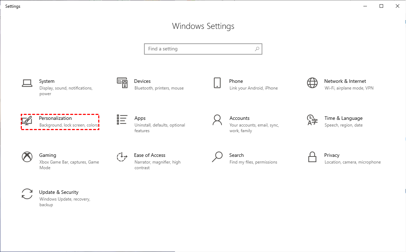Click the Accounts person icon
The height and width of the screenshot is (252, 406).
[x=217, y=120]
